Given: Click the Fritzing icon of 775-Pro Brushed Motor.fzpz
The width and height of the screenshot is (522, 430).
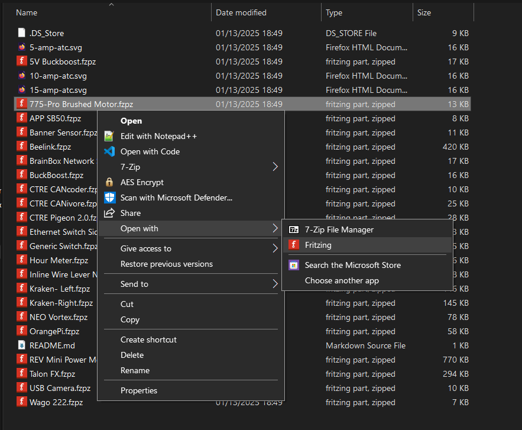Looking at the screenshot, I should 22,104.
